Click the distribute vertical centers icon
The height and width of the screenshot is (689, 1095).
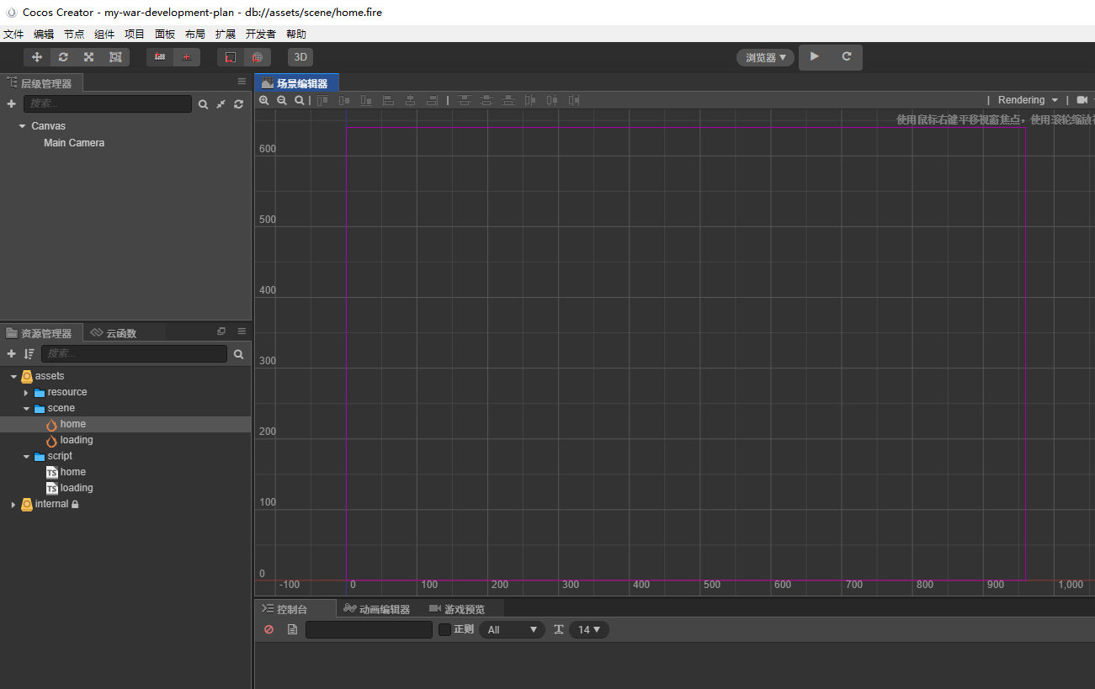pos(486,100)
